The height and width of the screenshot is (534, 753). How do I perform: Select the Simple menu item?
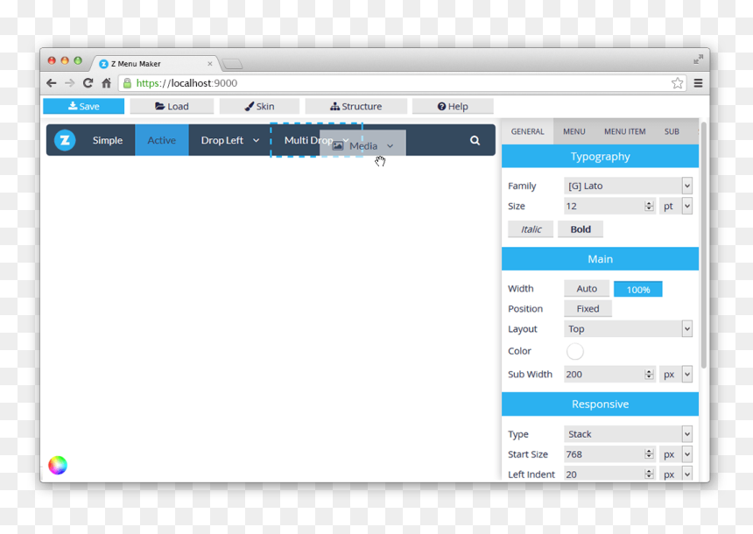tap(108, 140)
